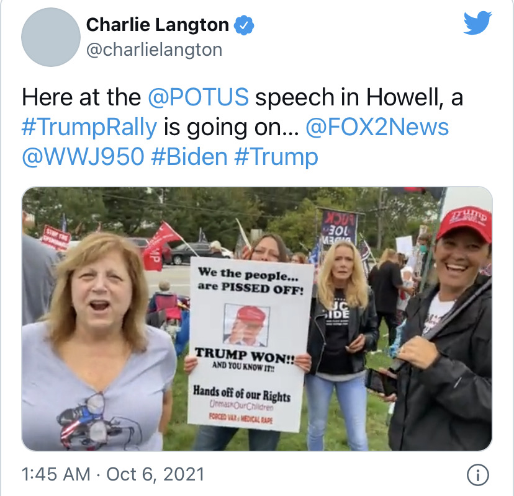Click the blue verified badge
514x496 pixels.
coord(244,25)
